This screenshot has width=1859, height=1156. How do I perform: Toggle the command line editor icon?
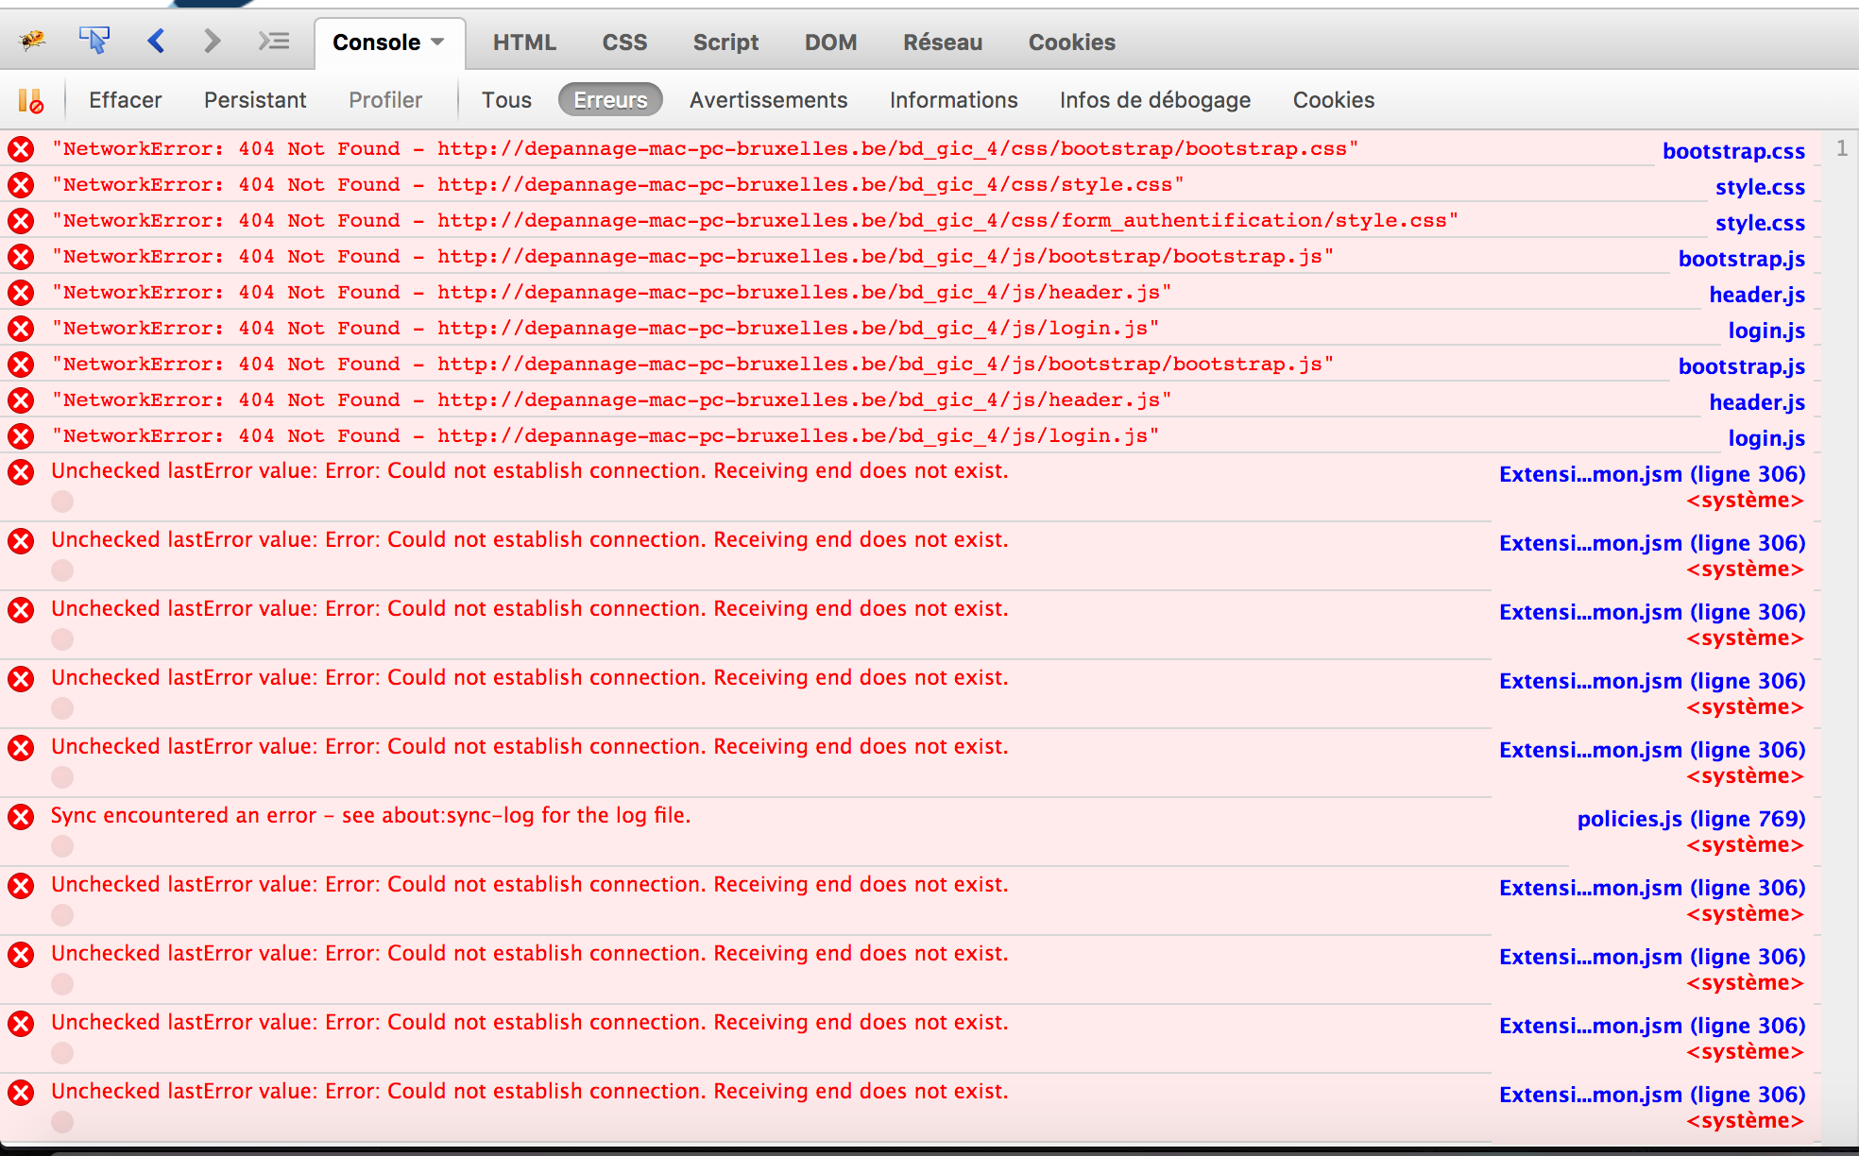[x=274, y=41]
